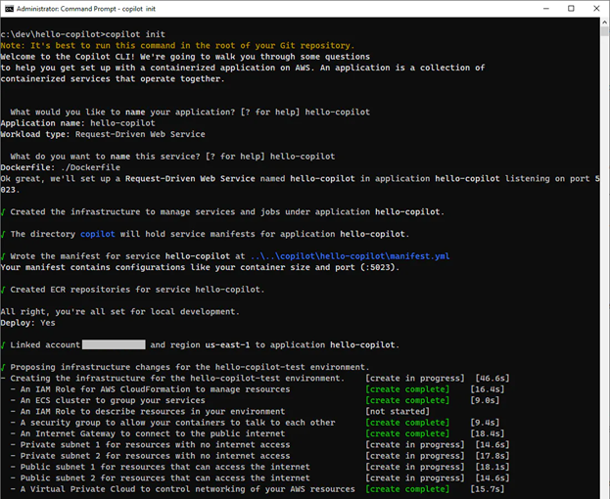Click the 'Ok great, we'll set up a' line
The image size is (610, 499).
pos(300,179)
